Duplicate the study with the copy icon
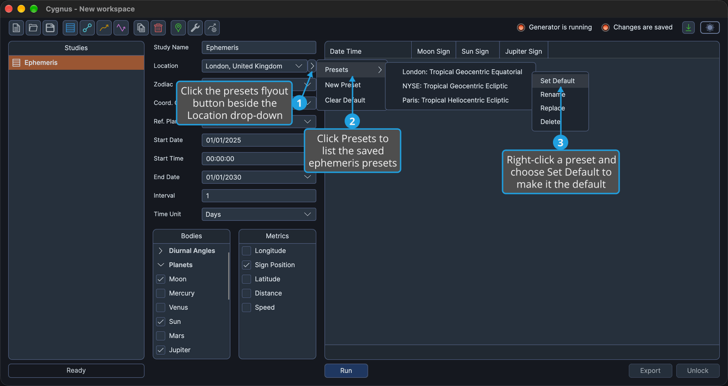This screenshot has width=728, height=386. (x=141, y=28)
